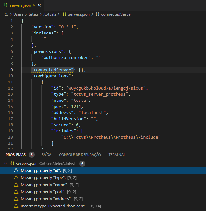Screen dimensions: 206x211
Task: Click the C: breadcrumb segment
Action: pyautogui.click(x=6, y=14)
